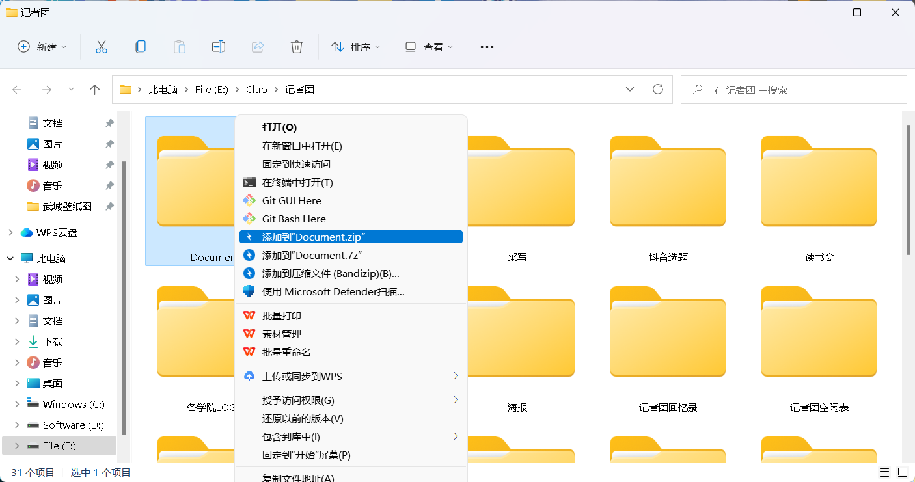Open the three-dot More options menu
This screenshot has width=915, height=482.
click(487, 47)
